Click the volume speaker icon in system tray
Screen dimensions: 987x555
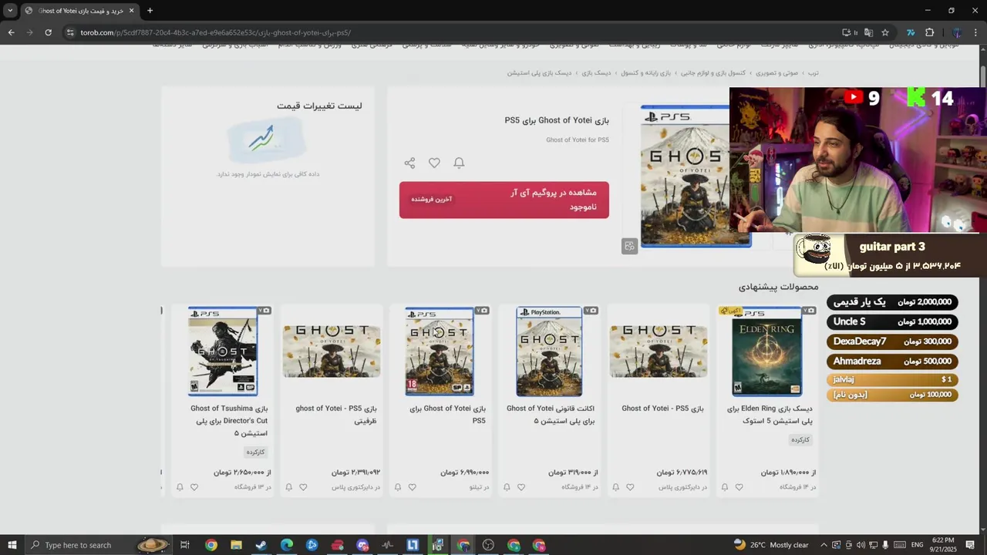pos(861,545)
